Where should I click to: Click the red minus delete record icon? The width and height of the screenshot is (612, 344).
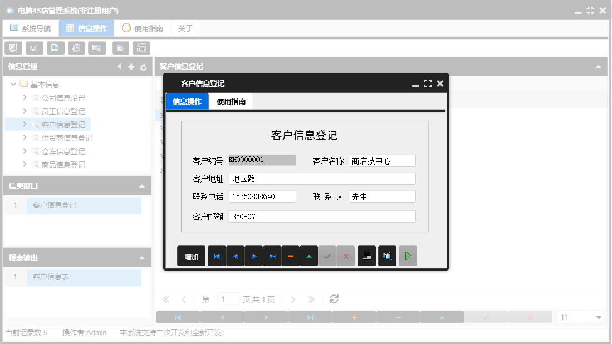(x=291, y=255)
